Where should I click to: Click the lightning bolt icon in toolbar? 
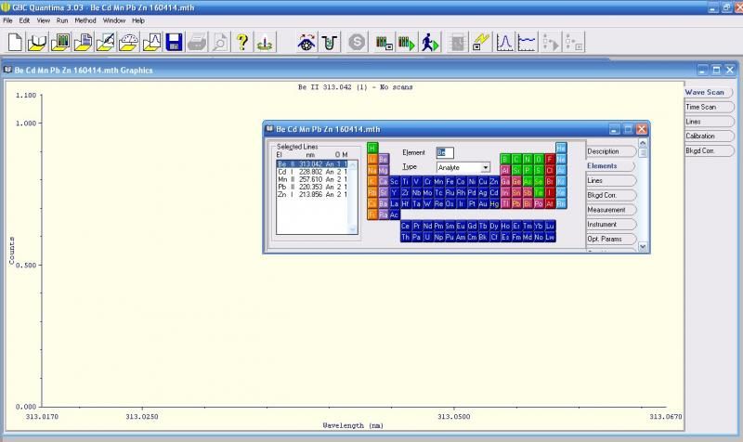point(481,42)
